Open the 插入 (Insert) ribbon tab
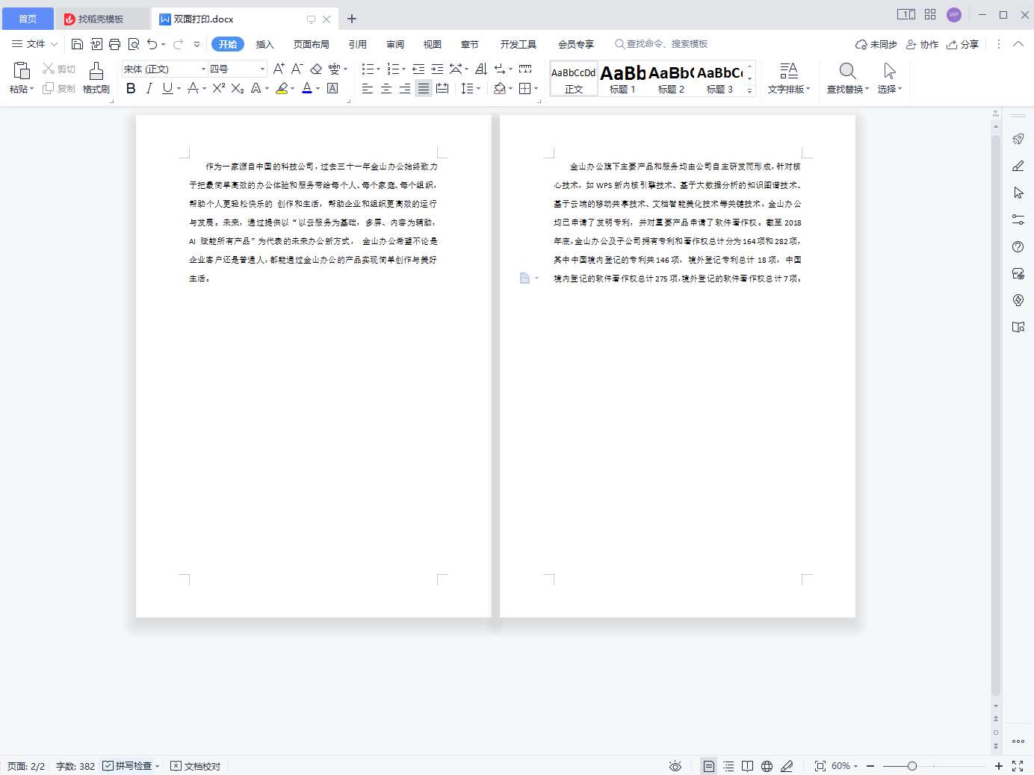The width and height of the screenshot is (1034, 775). click(264, 44)
